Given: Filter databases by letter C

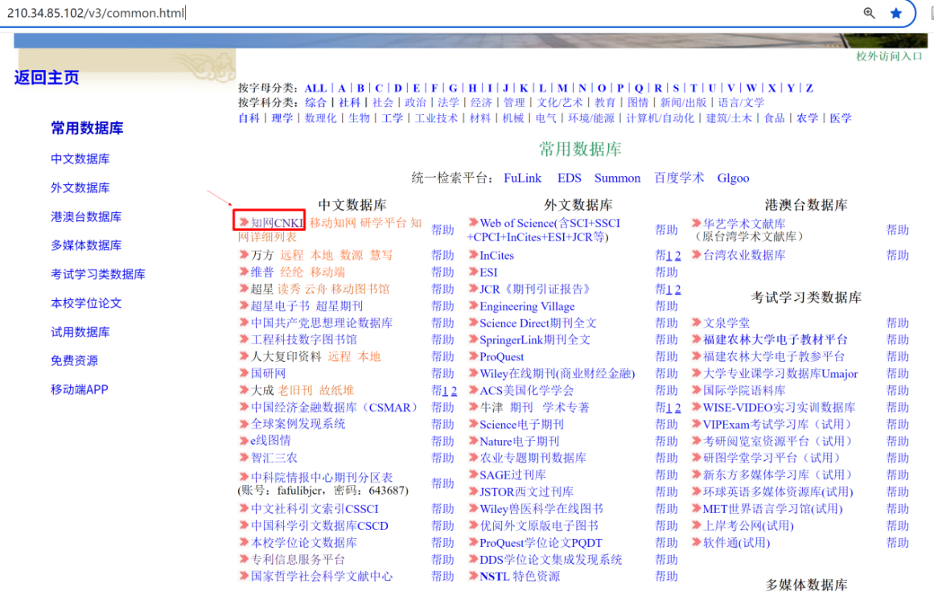Looking at the screenshot, I should 379,88.
